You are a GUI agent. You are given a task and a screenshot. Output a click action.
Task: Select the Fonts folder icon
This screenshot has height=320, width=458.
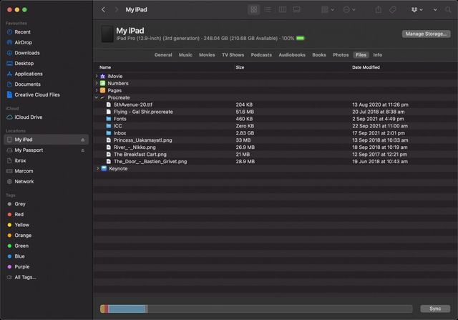pyautogui.click(x=109, y=119)
